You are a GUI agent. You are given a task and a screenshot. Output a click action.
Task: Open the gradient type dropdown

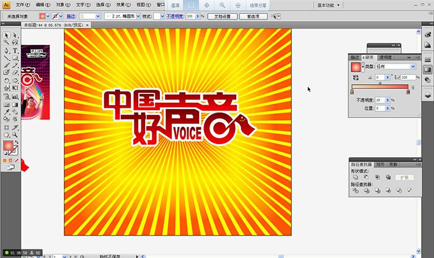point(413,67)
